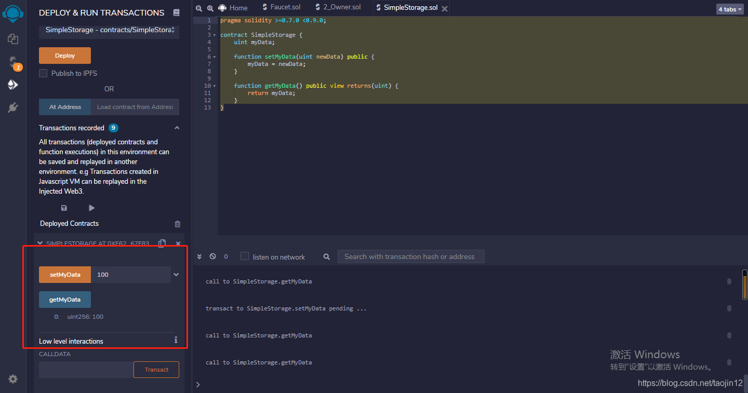Screen dimensions: 748x393
Task: Copy SimpleStorage contract address
Action: click(162, 243)
